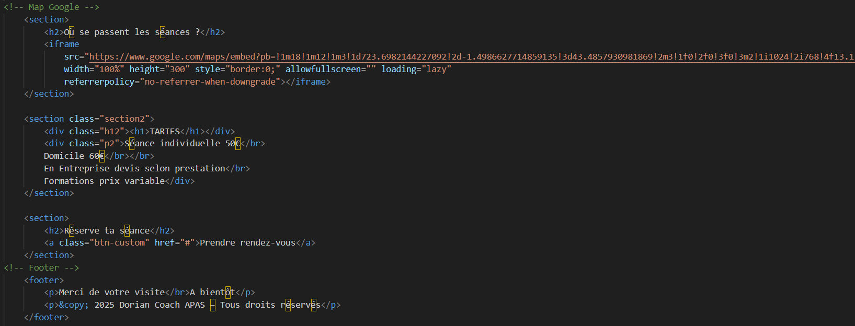Click the "Domicile 60€" text line
This screenshot has width=855, height=326.
(74, 156)
